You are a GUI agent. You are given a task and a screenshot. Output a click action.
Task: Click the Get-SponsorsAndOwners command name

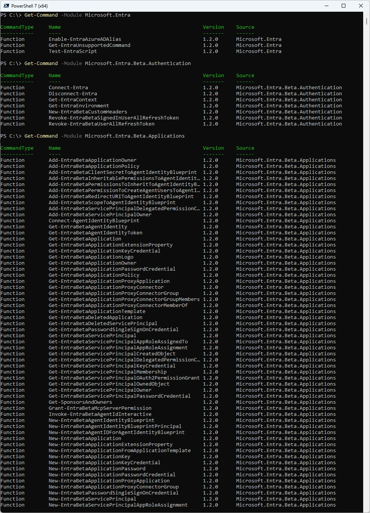[x=80, y=402]
